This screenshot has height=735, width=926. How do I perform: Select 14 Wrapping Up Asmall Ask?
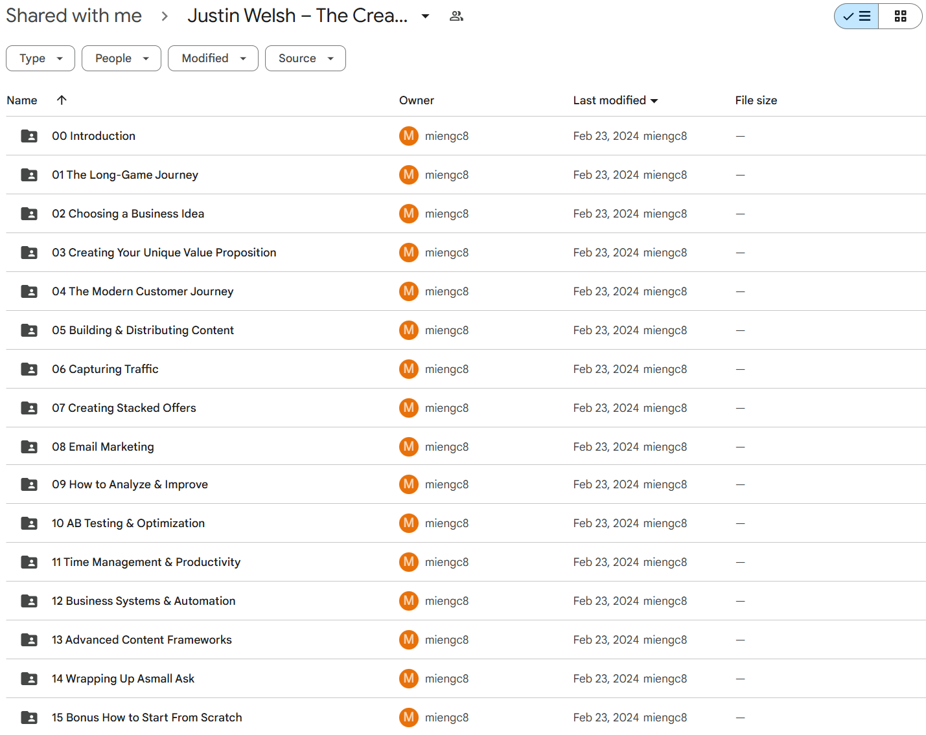[x=123, y=679]
